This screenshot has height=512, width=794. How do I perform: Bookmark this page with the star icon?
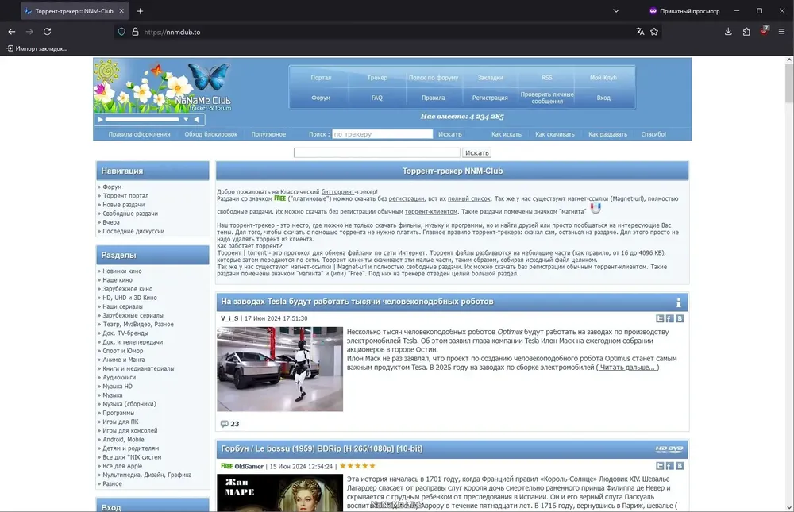click(654, 32)
